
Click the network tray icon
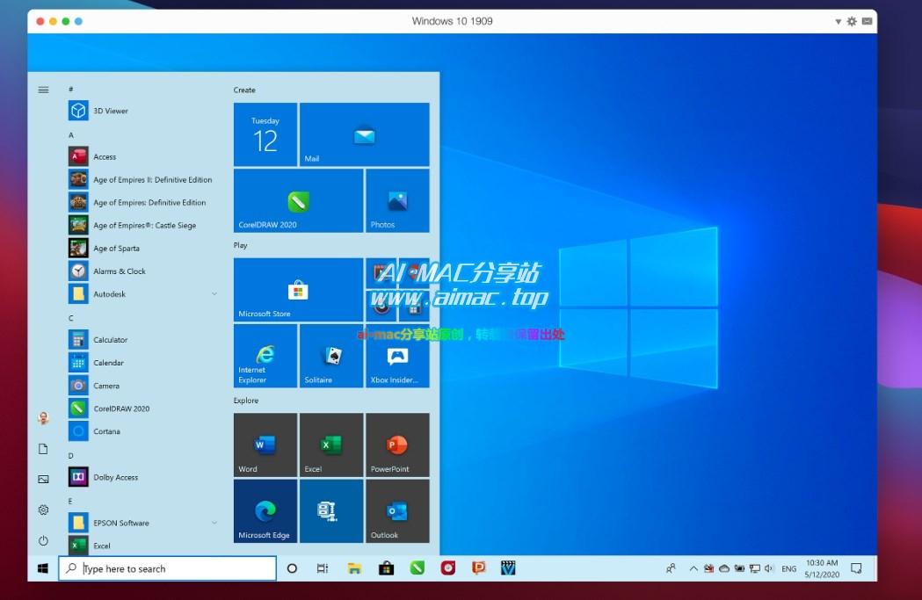755,568
